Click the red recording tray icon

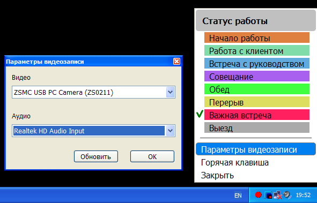258,195
